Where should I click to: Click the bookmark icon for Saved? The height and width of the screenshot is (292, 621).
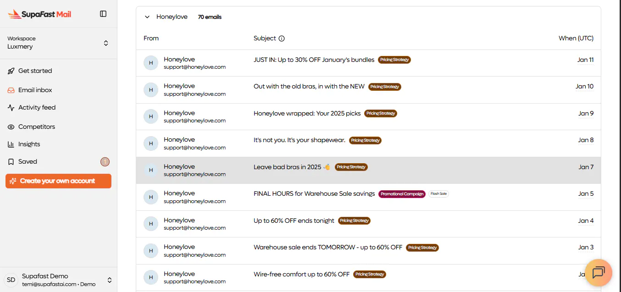click(x=11, y=162)
